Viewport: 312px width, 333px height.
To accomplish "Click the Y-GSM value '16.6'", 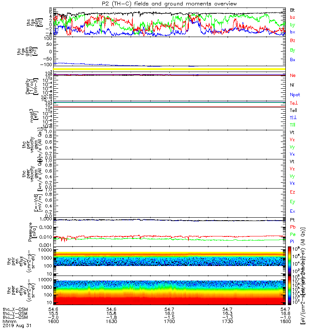I will [285, 313].
